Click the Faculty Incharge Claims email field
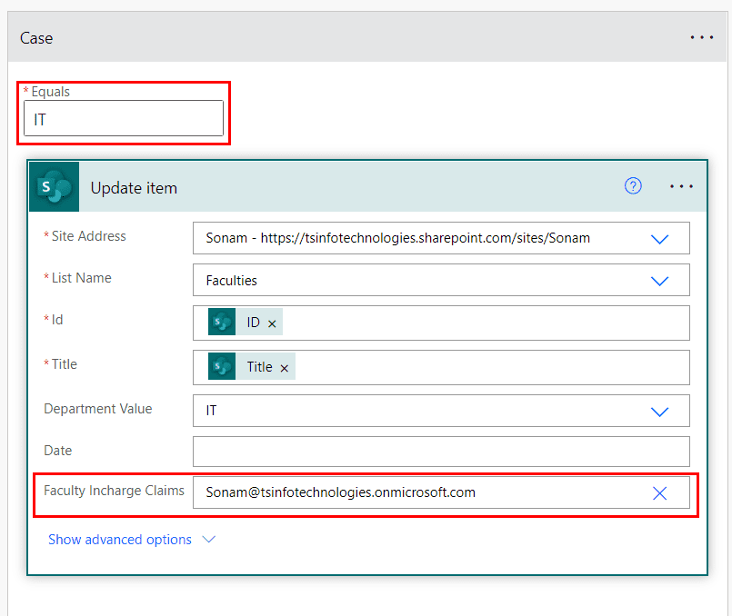This screenshot has width=732, height=616. 441,492
